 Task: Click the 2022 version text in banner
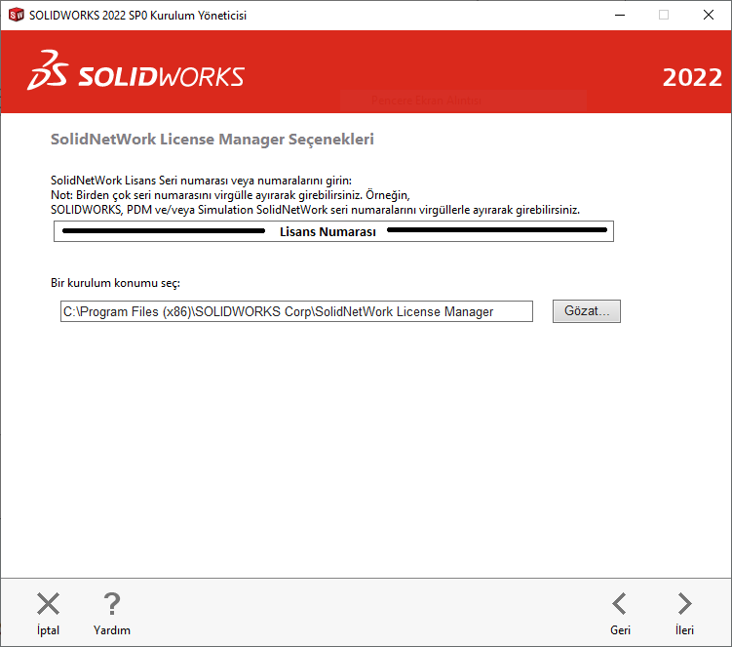tap(691, 78)
